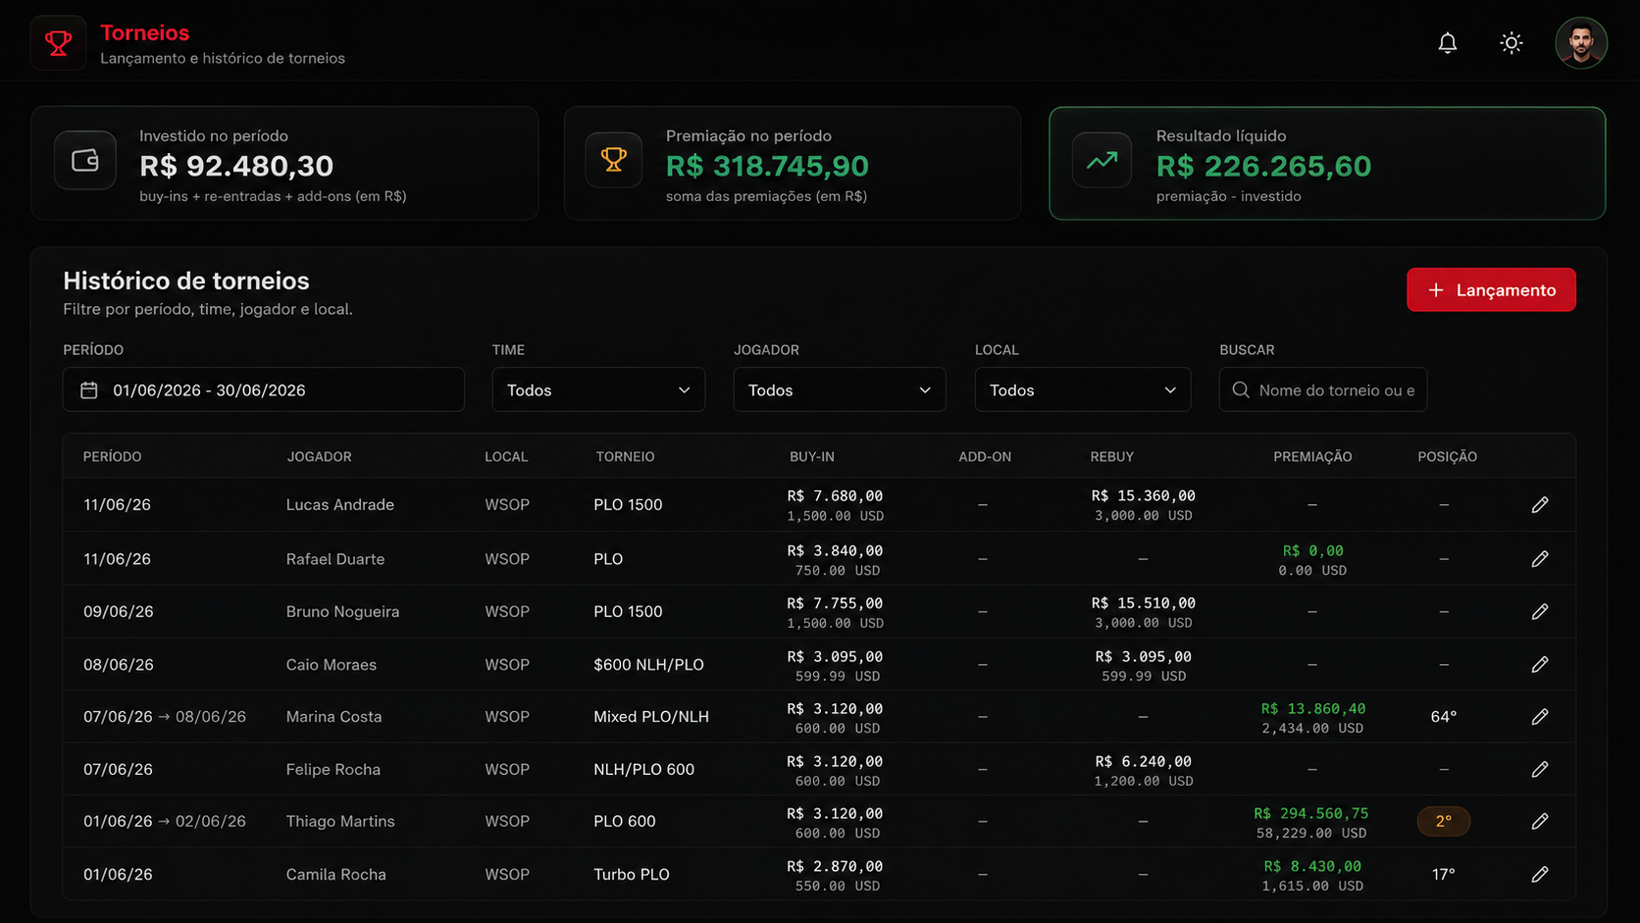Add a new Lançamento
1640x923 pixels.
pyautogui.click(x=1491, y=289)
